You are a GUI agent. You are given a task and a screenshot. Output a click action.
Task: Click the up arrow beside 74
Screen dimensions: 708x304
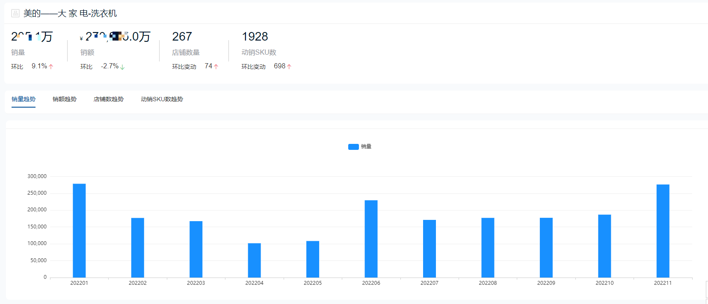click(216, 67)
